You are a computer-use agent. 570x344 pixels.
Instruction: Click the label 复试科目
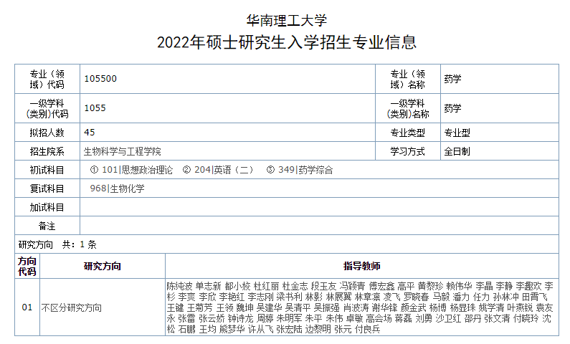[47, 189]
